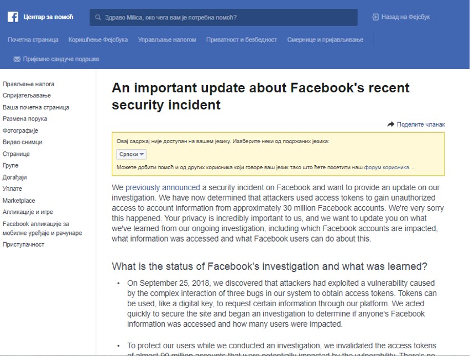Click Назад на Фејсбук link
Screen dimensions: 470x356
405,17
